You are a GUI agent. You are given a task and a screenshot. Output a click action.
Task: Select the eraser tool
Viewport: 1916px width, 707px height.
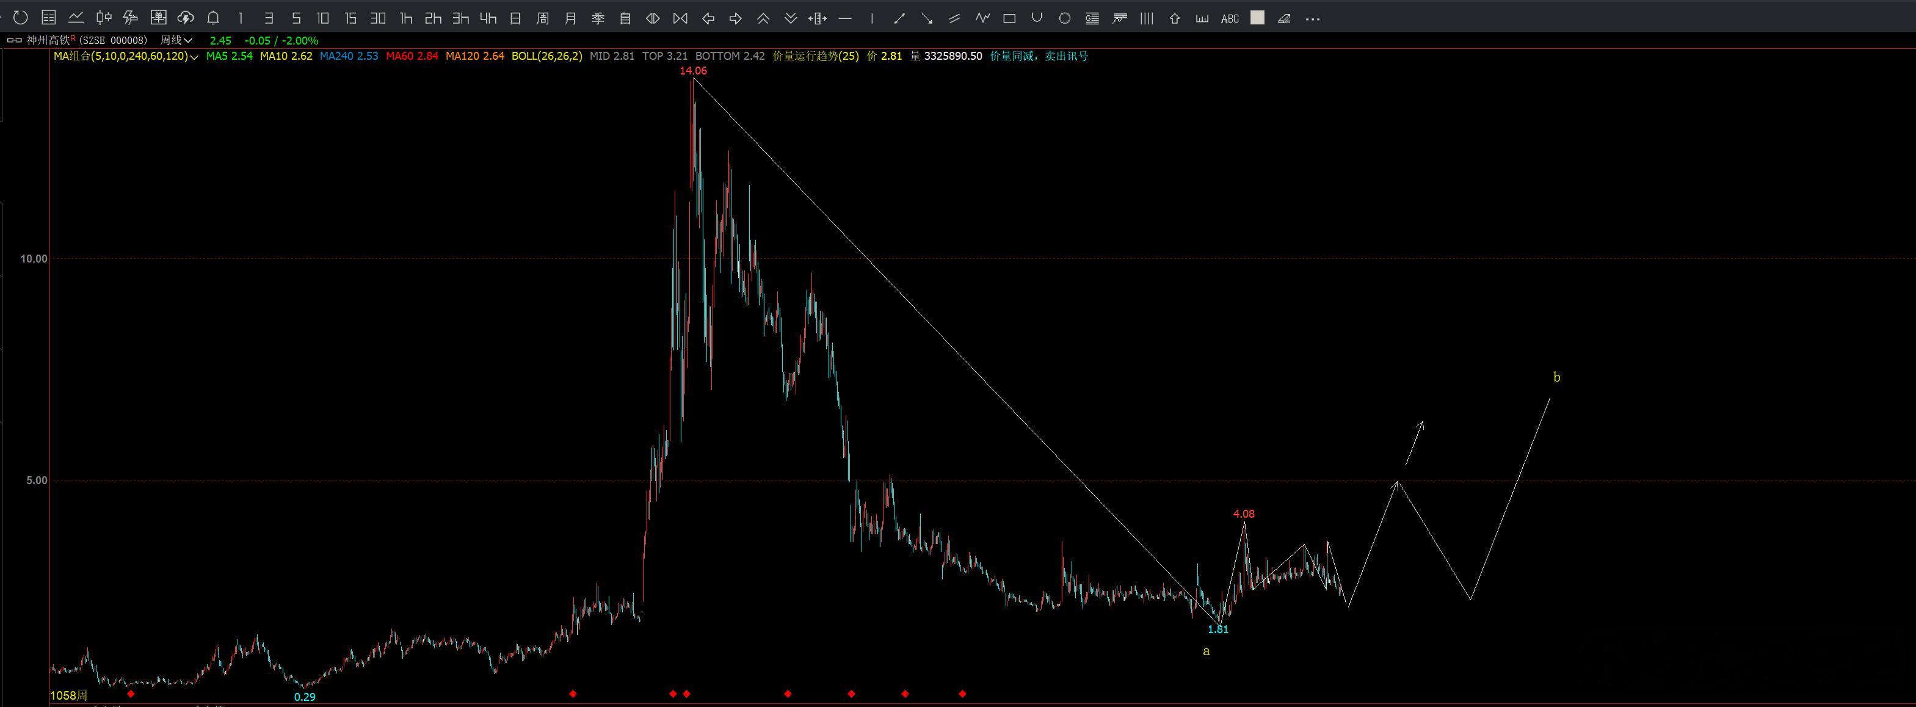click(x=1285, y=18)
